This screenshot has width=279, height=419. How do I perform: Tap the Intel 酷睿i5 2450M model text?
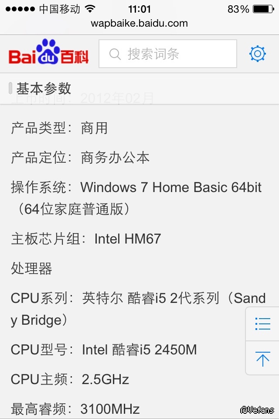pyautogui.click(x=139, y=350)
